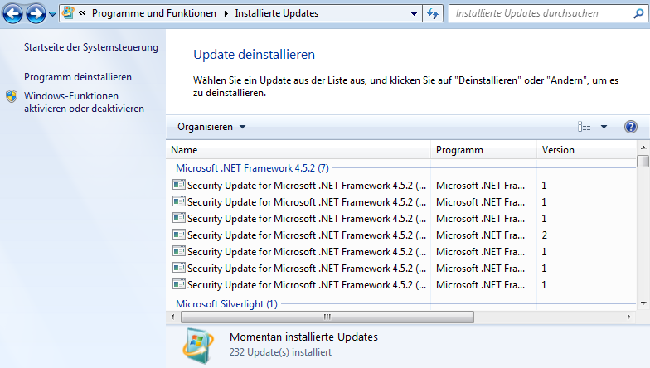Change the view with the view icon
Image resolution: width=650 pixels, height=368 pixels.
[x=584, y=127]
